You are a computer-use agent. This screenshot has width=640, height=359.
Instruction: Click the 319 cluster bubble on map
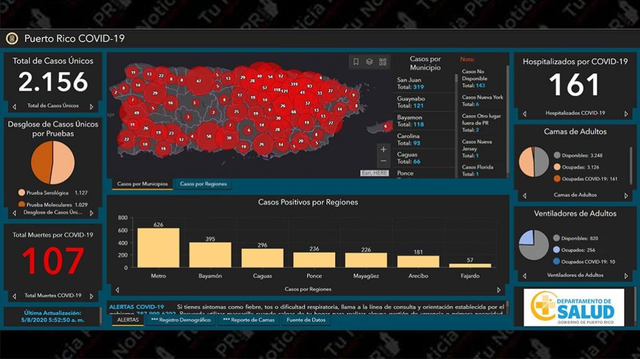(294, 84)
